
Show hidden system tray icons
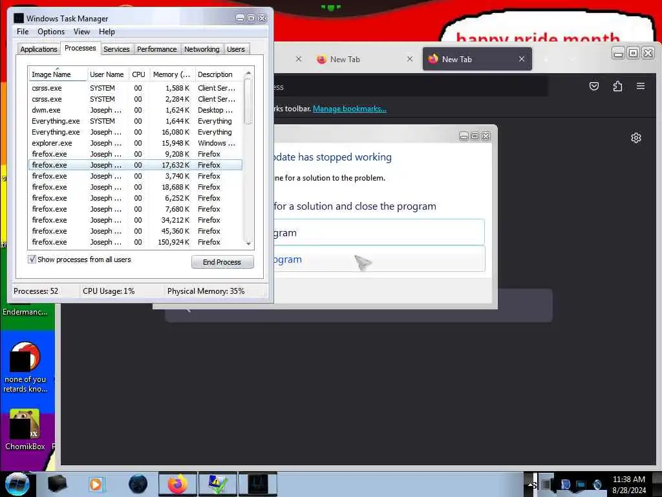(530, 484)
